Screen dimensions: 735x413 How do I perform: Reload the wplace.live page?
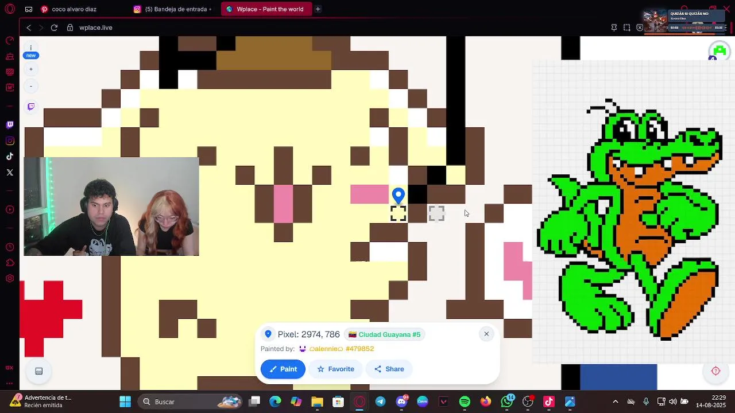[54, 28]
